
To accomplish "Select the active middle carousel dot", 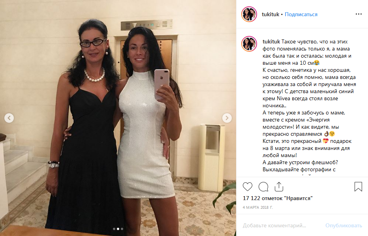I will tap(118, 229).
